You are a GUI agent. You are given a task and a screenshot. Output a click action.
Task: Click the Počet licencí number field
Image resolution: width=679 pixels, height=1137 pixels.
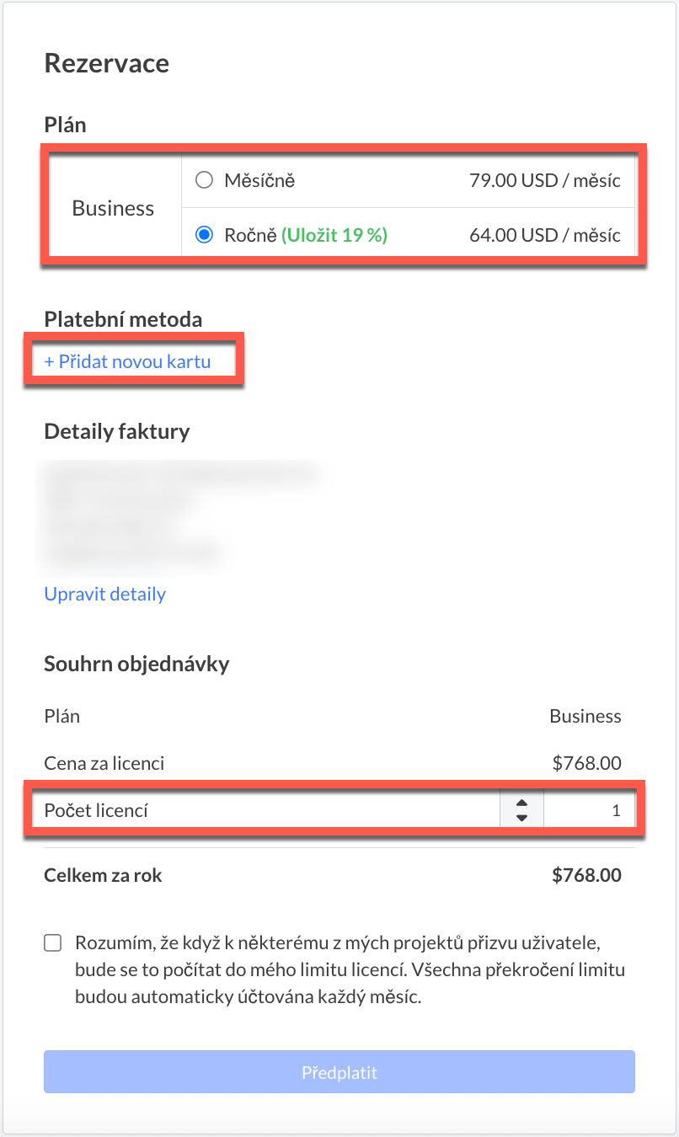(x=588, y=811)
